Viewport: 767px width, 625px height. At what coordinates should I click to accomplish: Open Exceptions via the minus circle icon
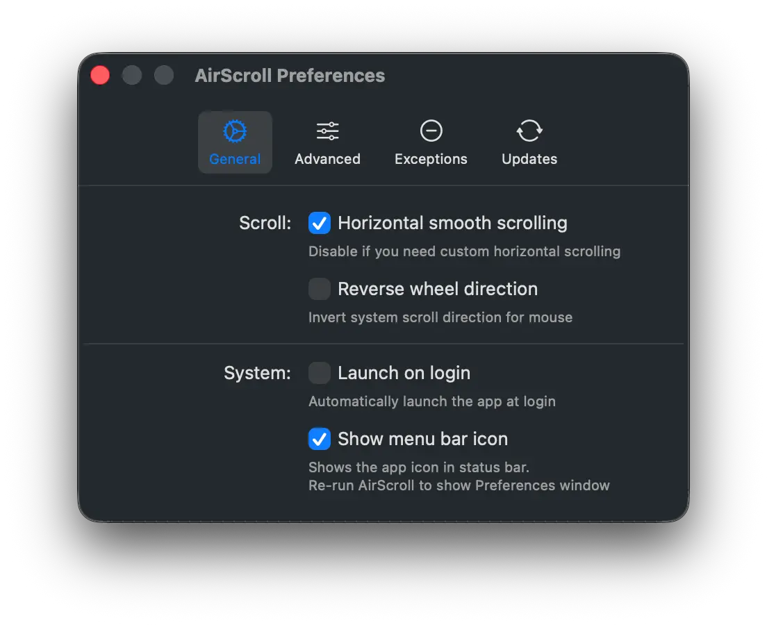point(431,131)
